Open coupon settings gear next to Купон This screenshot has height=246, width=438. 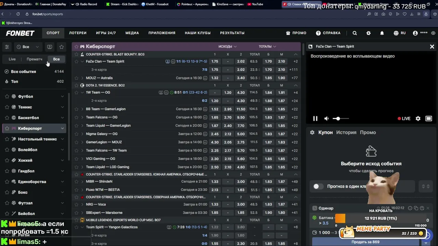312,133
